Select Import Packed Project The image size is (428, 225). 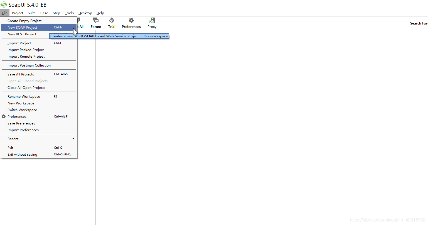coord(39,50)
